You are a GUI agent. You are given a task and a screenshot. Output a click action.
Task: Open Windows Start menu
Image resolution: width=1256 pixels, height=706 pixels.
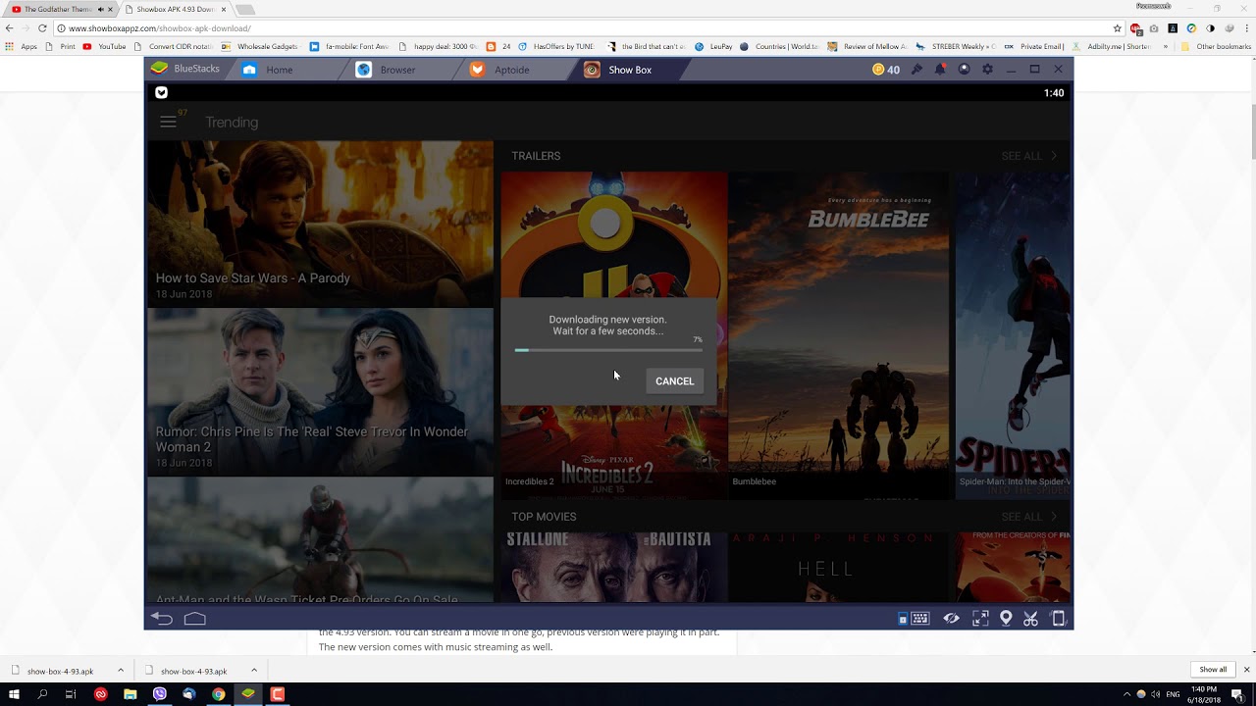tap(14, 694)
